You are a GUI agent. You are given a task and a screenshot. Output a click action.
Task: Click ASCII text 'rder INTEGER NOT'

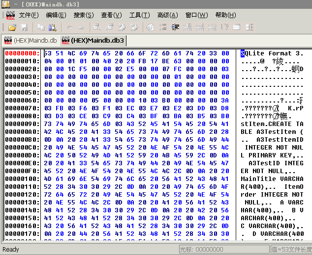(272, 195)
